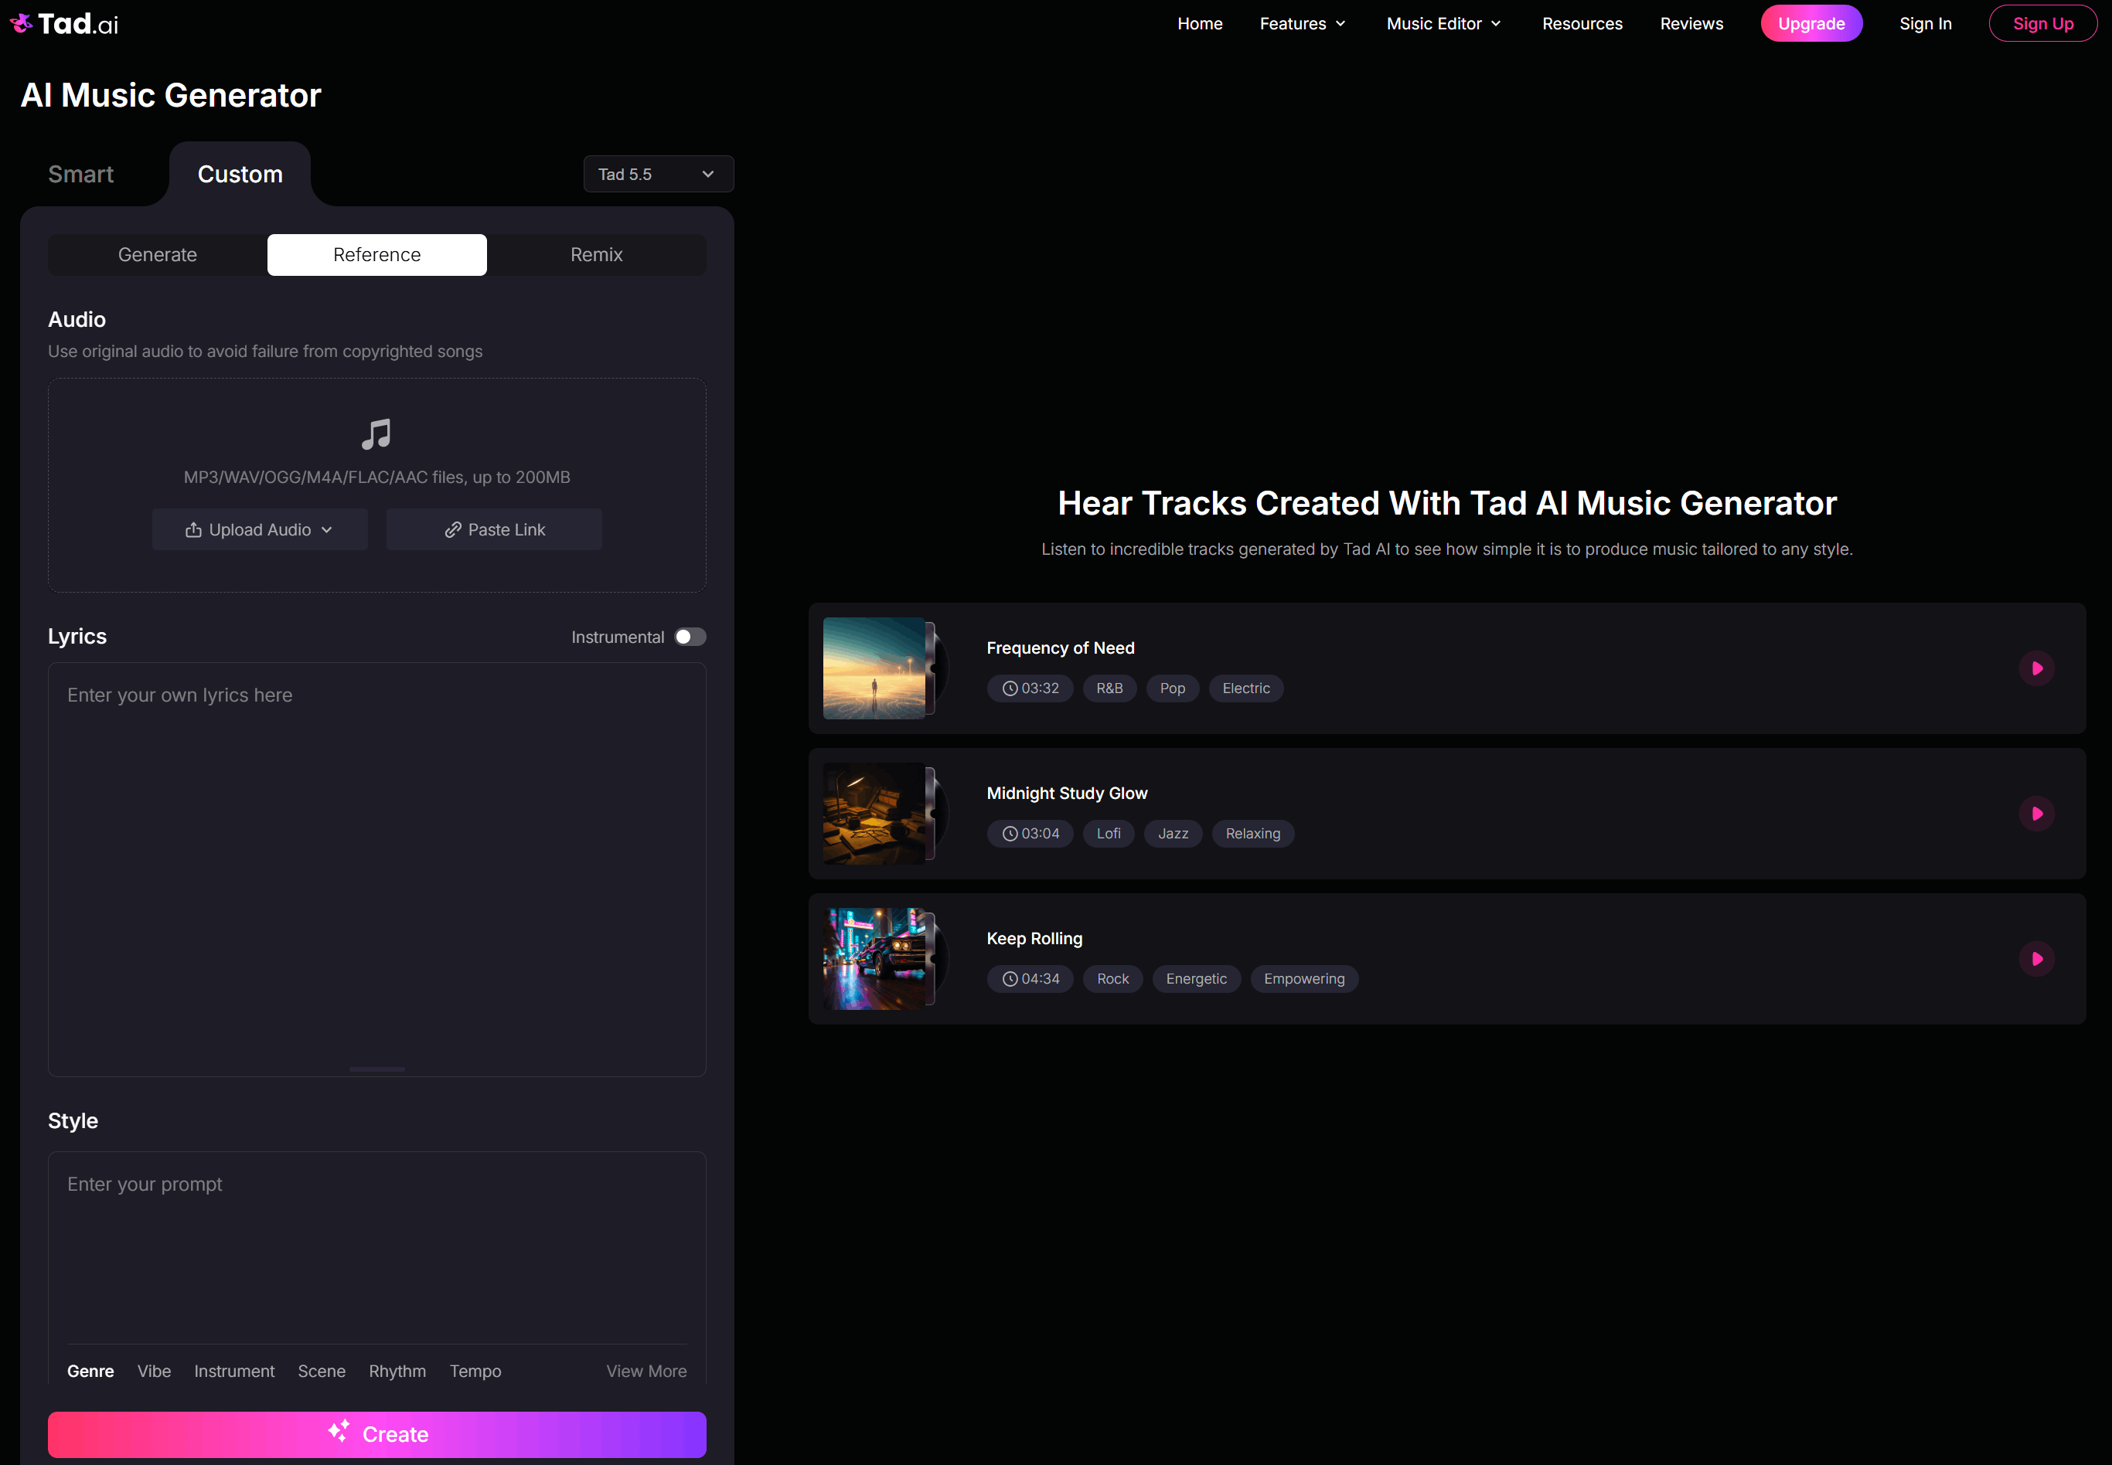Screen dimensions: 2112x1465
Task: Click the Upgrade button
Action: click(1811, 24)
